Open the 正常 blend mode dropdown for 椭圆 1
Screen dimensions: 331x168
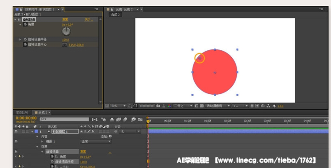coord(96,141)
